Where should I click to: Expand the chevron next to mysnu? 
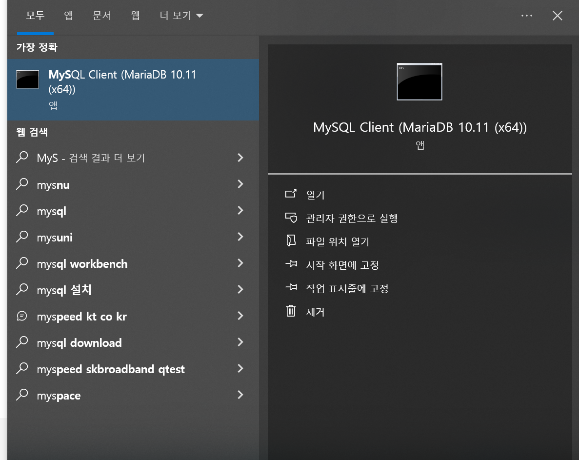point(240,184)
